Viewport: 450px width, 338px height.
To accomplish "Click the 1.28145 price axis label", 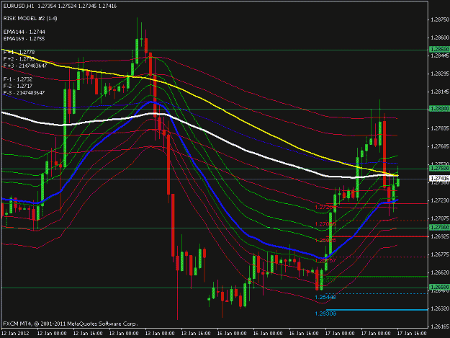I will coord(440,92).
